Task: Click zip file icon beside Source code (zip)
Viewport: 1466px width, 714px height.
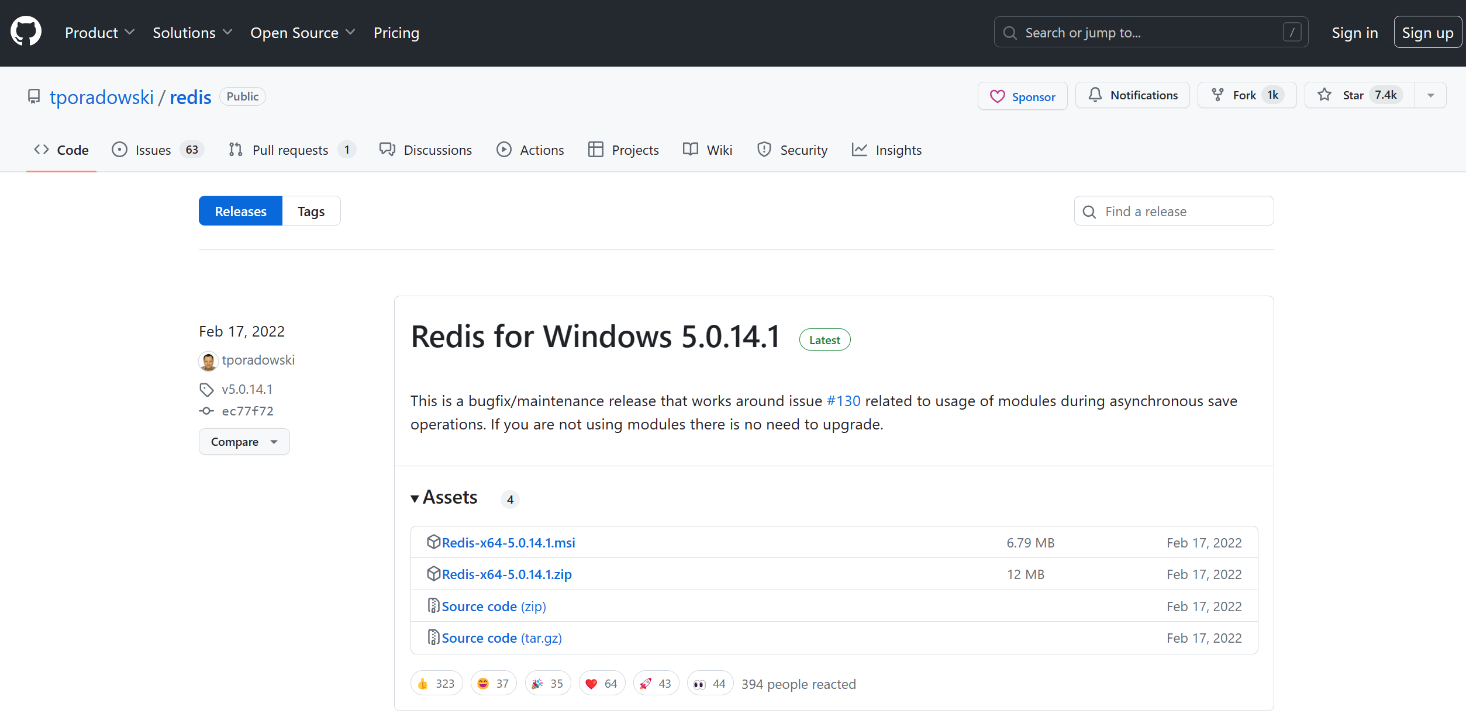Action: [x=433, y=605]
